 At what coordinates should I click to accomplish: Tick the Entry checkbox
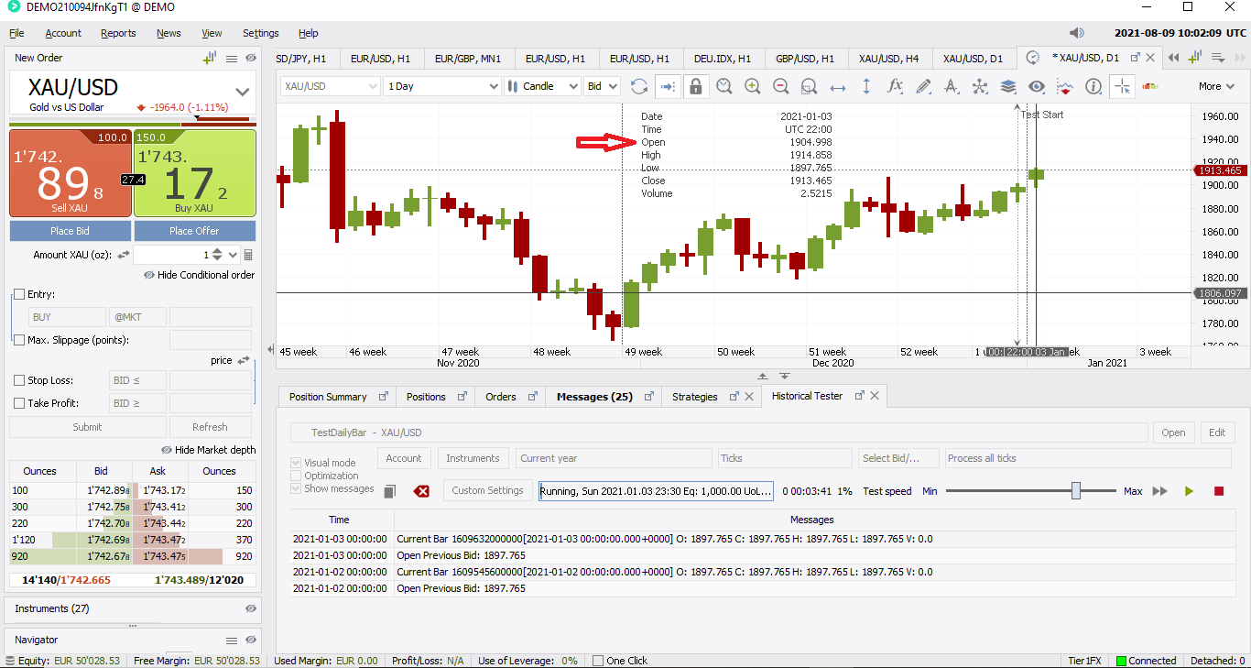[19, 294]
